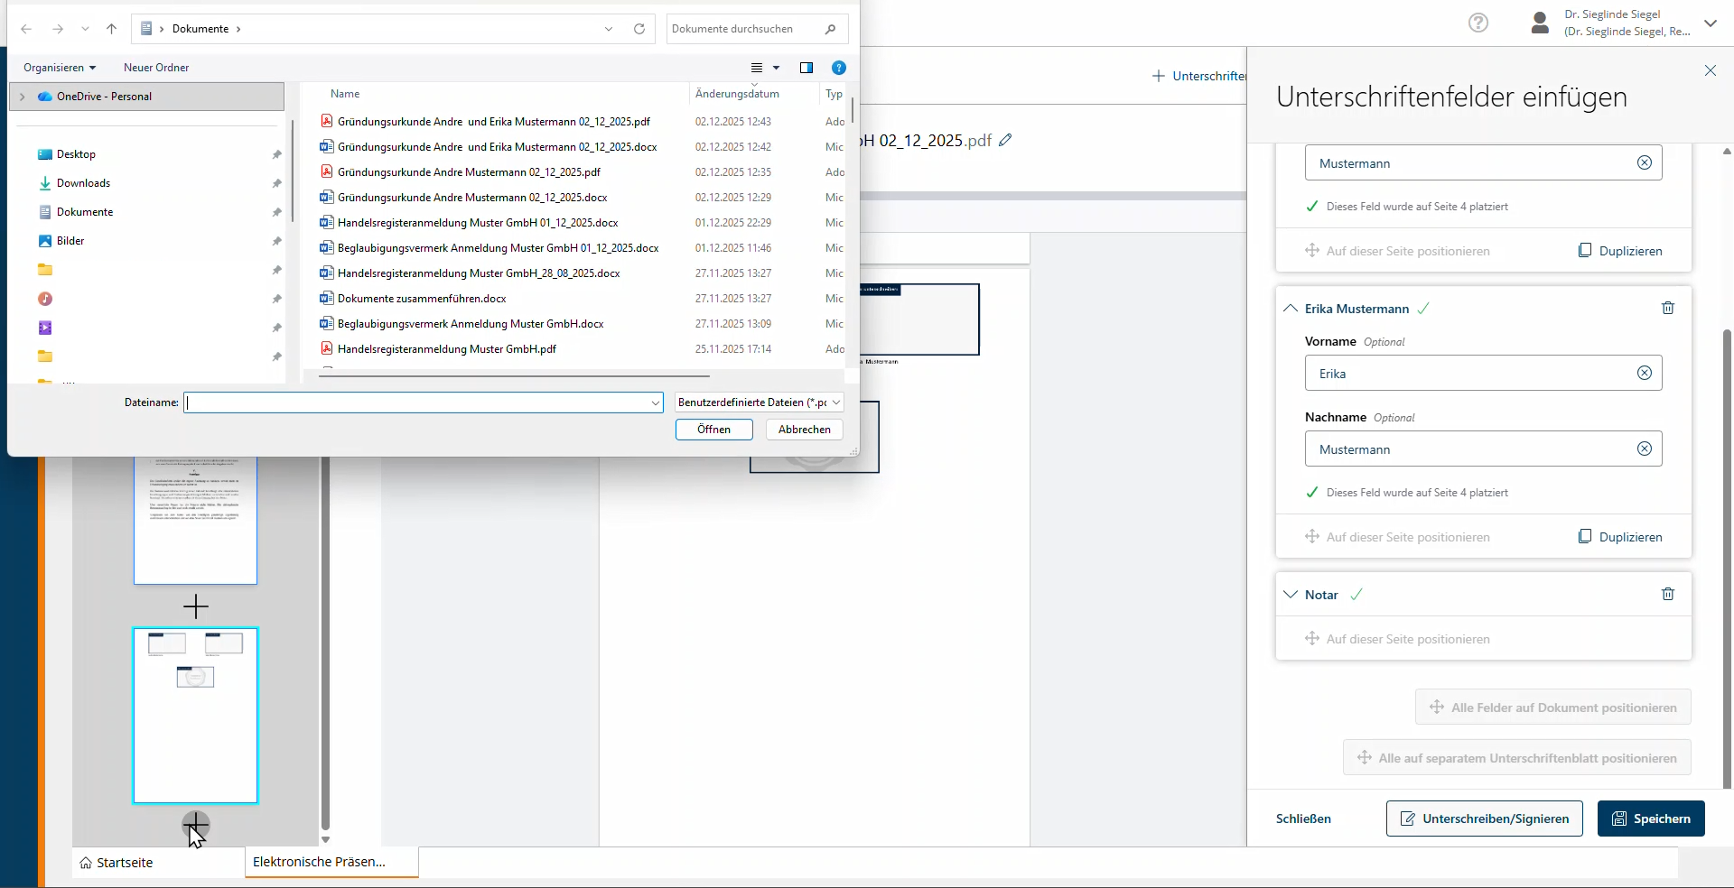Delete the Notar signature field
1734x888 pixels.
tap(1667, 595)
